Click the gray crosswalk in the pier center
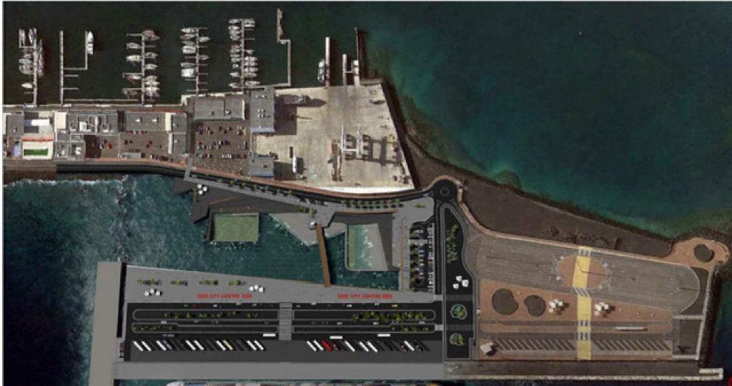The width and height of the screenshot is (732, 386). (x=285, y=321)
